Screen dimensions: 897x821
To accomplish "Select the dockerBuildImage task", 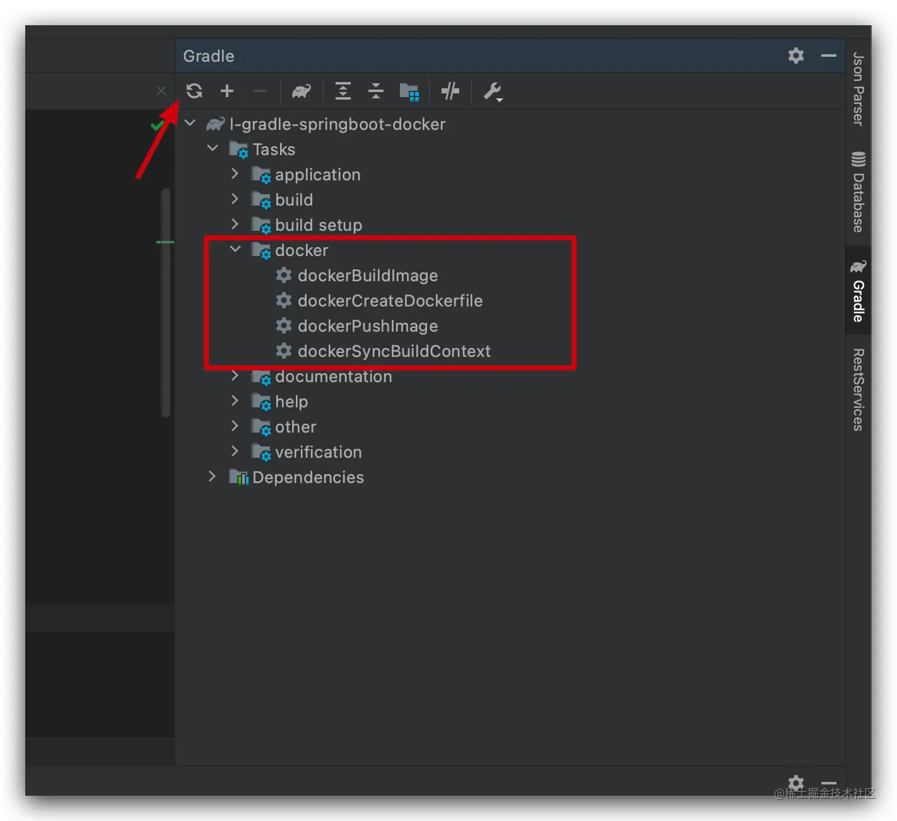I will point(368,276).
